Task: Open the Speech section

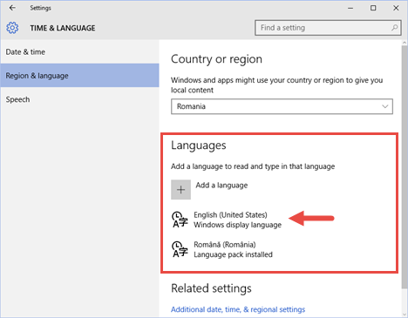Action: pos(79,99)
